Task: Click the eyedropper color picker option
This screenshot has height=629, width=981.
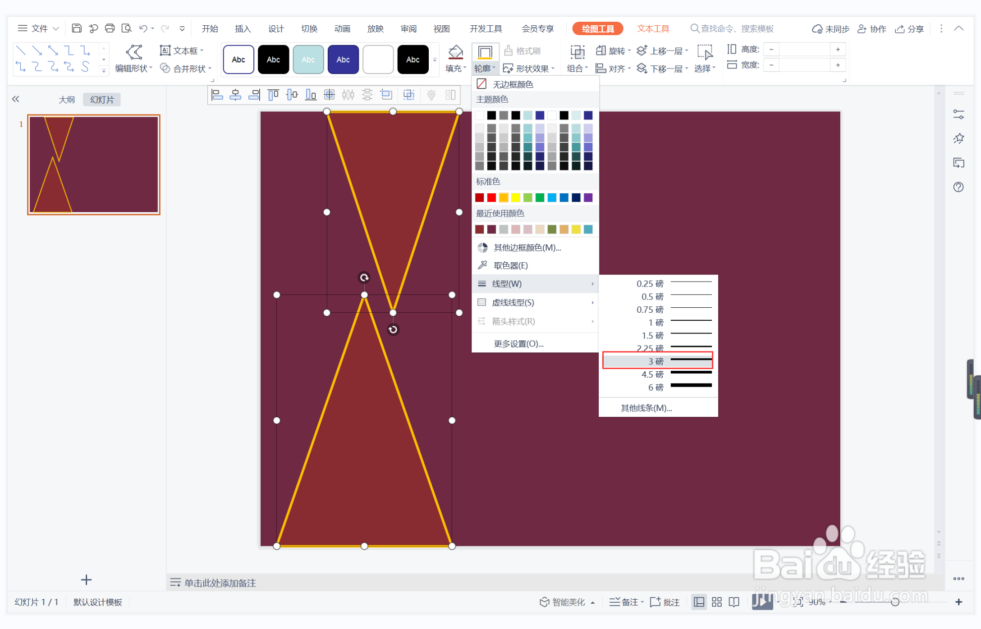Action: [x=511, y=265]
